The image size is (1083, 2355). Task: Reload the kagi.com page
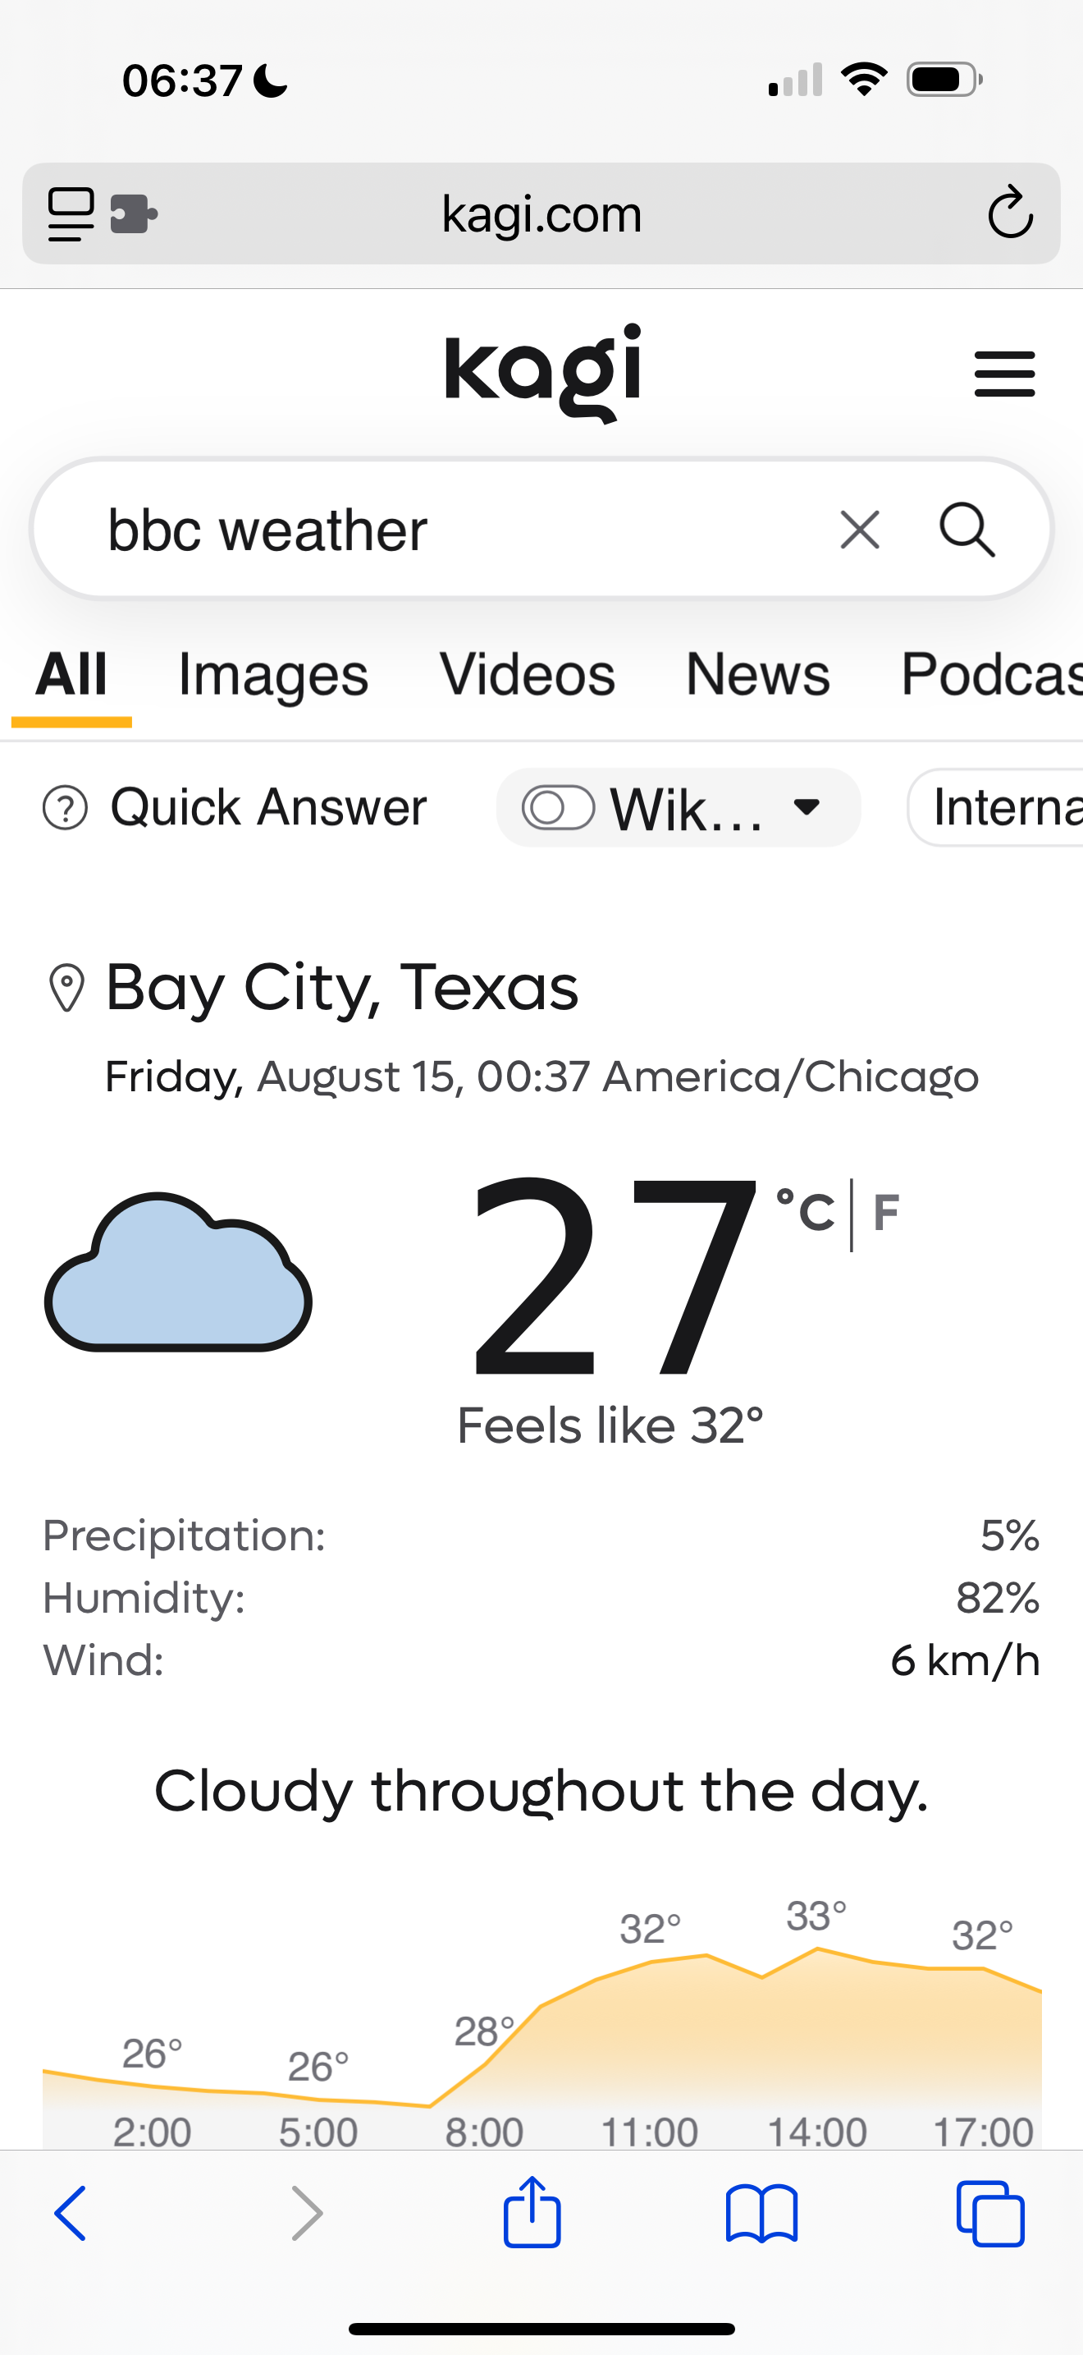coord(1010,214)
